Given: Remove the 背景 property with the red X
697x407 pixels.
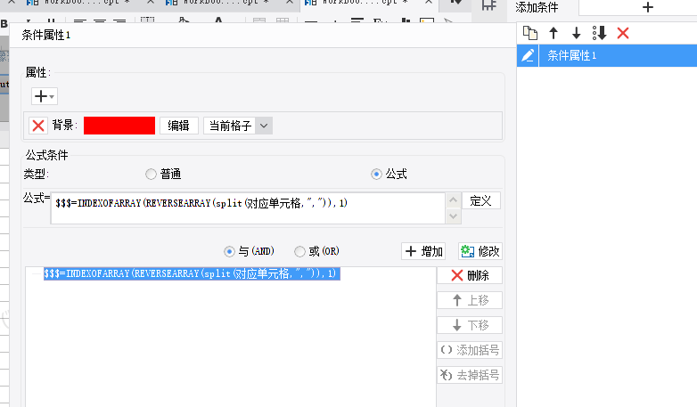Looking at the screenshot, I should coord(38,126).
